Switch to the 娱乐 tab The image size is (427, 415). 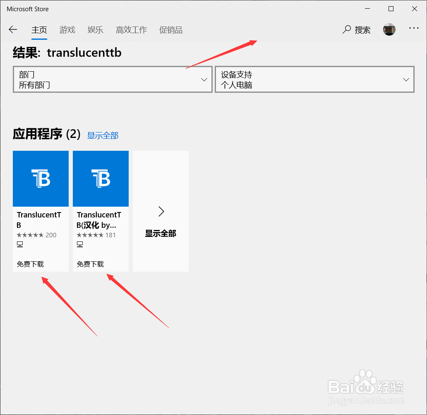[95, 30]
